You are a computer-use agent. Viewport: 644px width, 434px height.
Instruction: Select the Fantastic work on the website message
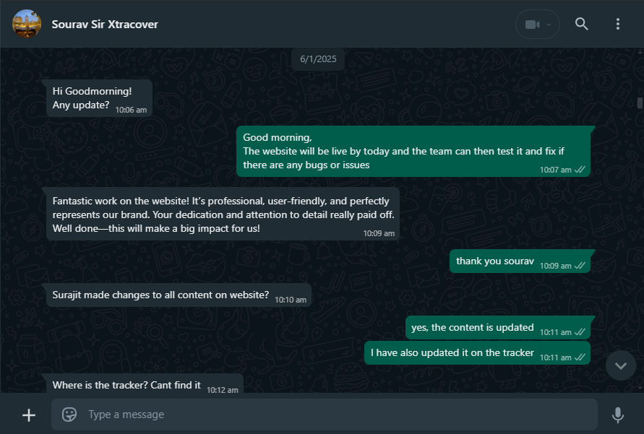[223, 214]
